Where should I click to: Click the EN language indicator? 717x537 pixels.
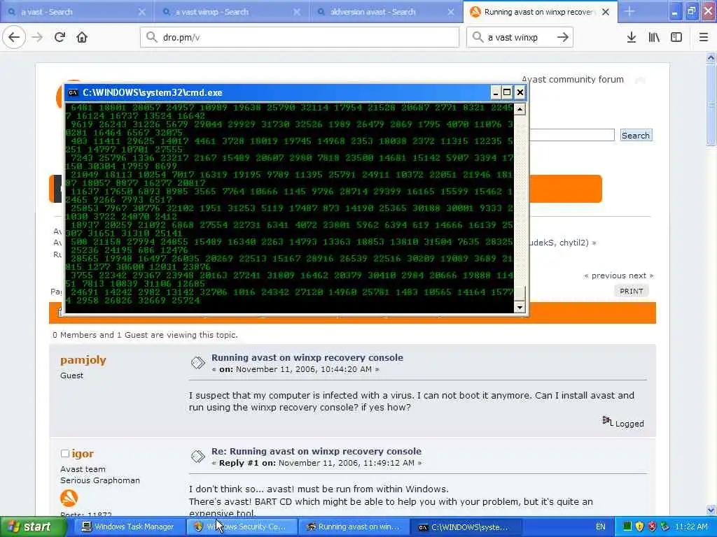point(600,527)
